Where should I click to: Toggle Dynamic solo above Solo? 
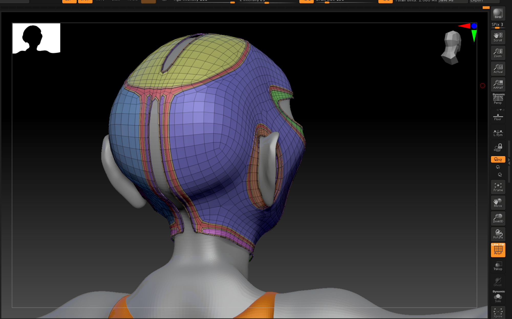click(x=498, y=291)
